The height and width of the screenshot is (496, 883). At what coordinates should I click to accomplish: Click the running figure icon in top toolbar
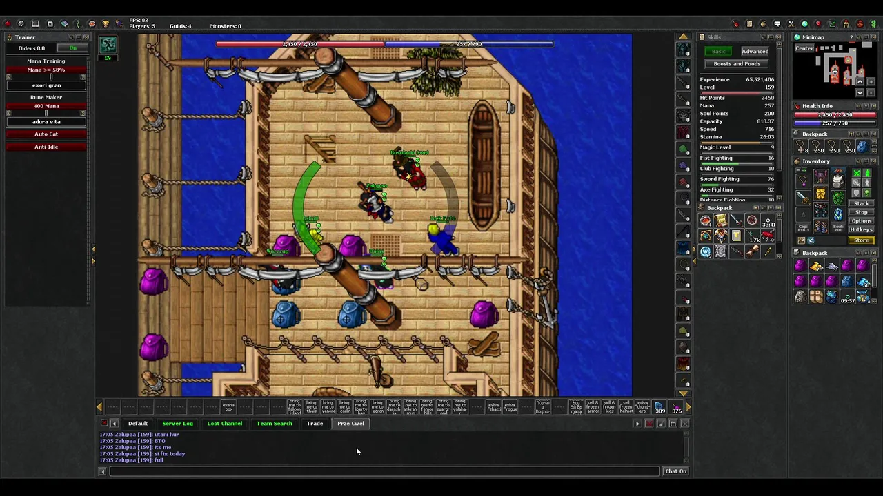coord(119,24)
